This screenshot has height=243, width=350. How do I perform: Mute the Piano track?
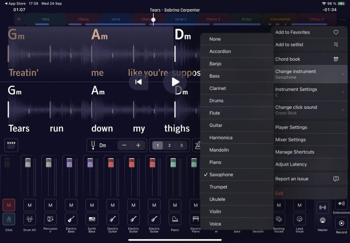(175, 205)
